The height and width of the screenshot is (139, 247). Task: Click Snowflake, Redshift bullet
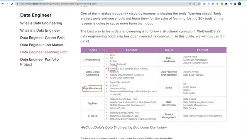(x=120, y=82)
